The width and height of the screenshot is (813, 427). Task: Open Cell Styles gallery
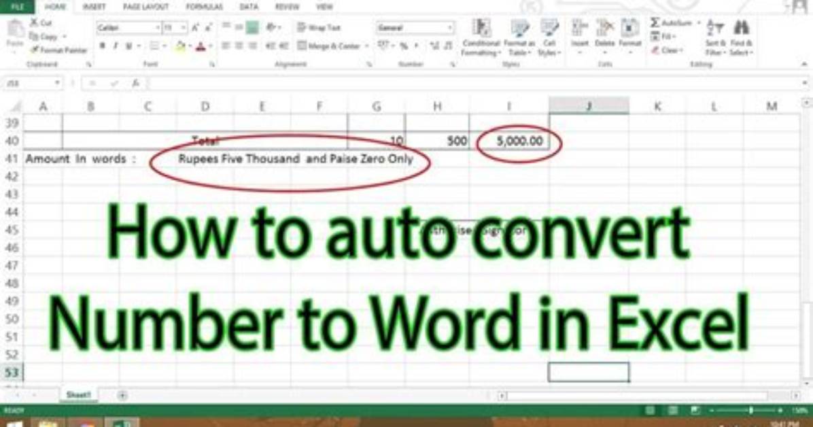[x=549, y=37]
